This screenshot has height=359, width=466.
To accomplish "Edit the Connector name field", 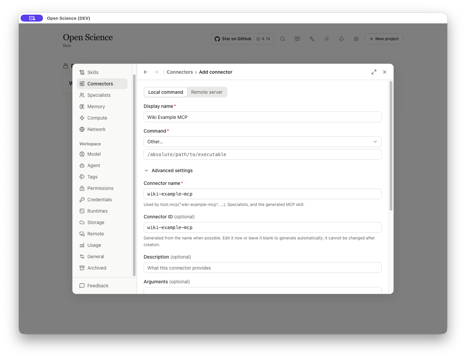I will [262, 194].
